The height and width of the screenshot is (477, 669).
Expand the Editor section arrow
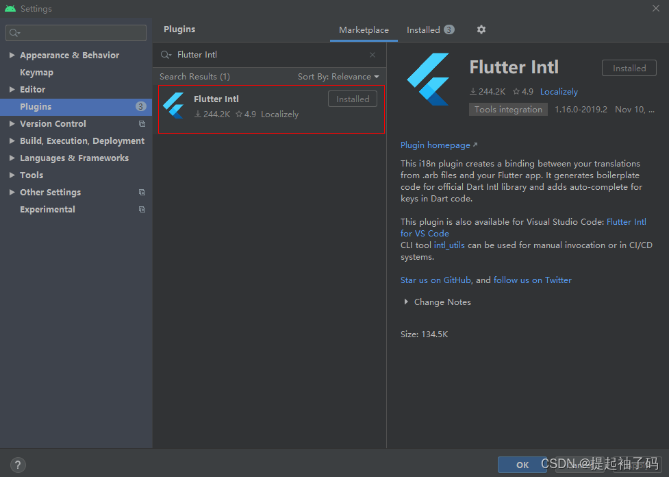[x=12, y=89]
